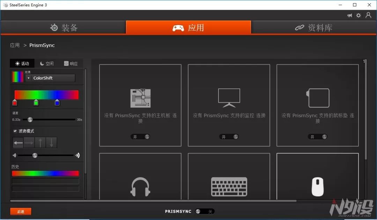Open the ColorShift effect dropdown
The image size is (377, 220).
(x=50, y=78)
